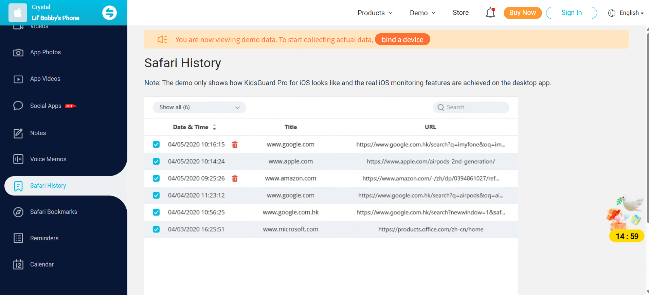The width and height of the screenshot is (649, 295).
Task: Click the Calendar icon in sidebar
Action: [18, 264]
